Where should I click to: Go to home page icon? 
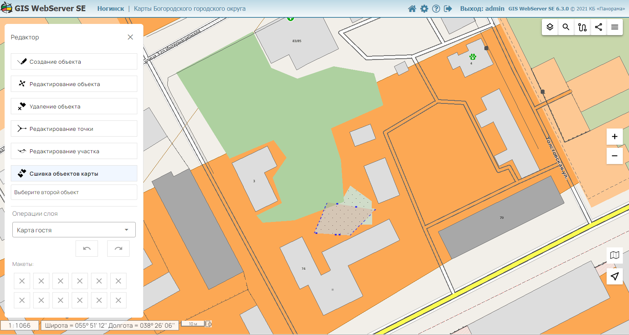click(x=412, y=8)
